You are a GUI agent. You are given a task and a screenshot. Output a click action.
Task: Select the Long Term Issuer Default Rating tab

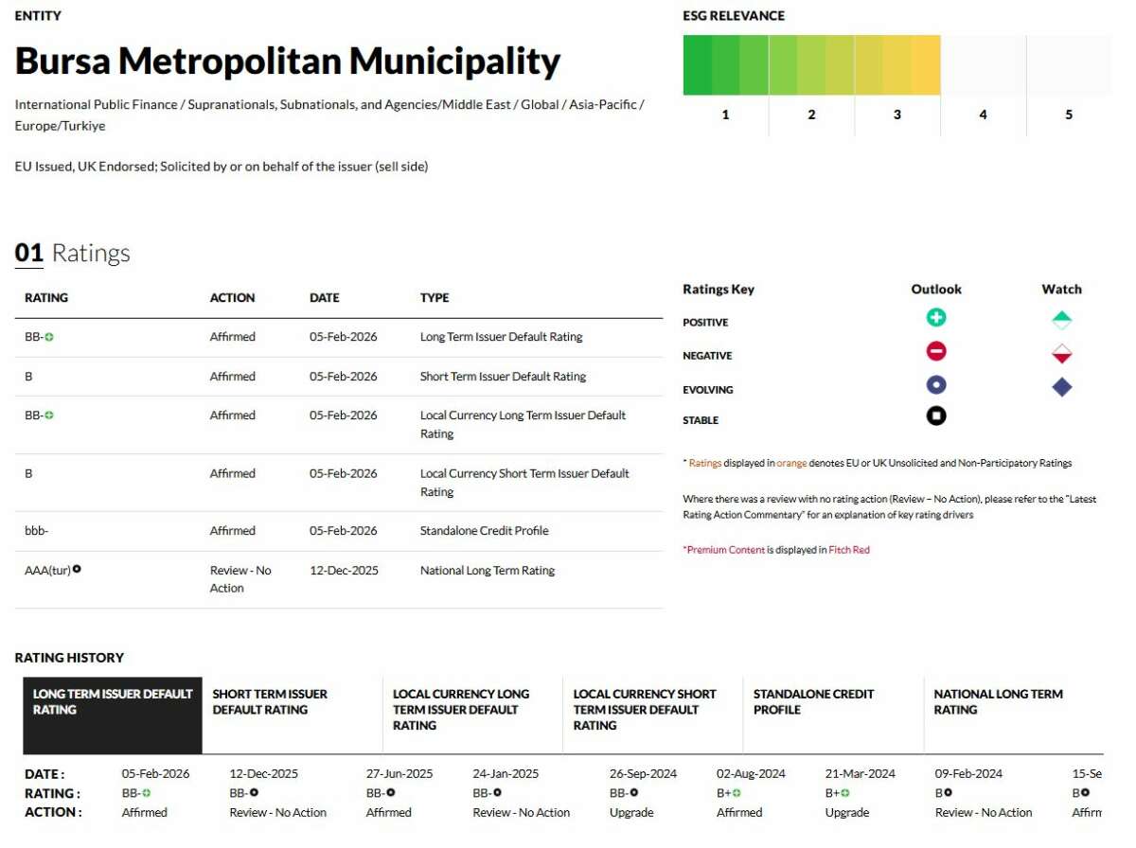[113, 701]
